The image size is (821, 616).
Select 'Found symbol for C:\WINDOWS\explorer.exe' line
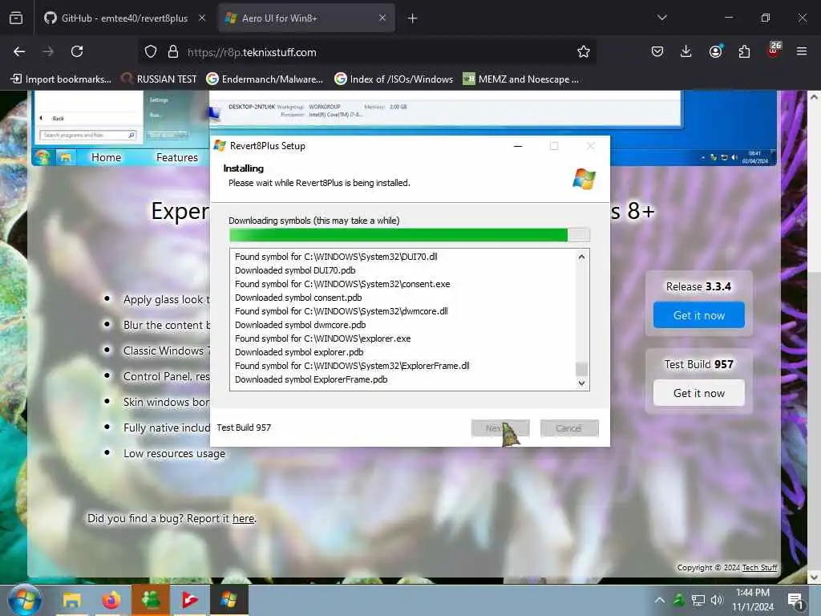(x=322, y=338)
